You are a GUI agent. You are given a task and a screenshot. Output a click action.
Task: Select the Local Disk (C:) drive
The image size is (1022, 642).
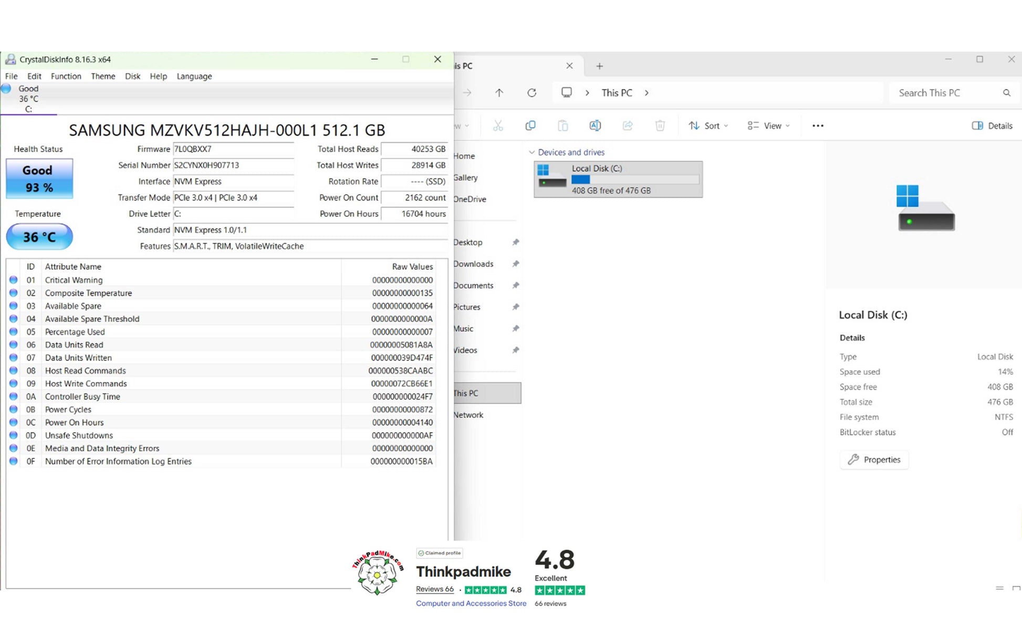click(618, 180)
